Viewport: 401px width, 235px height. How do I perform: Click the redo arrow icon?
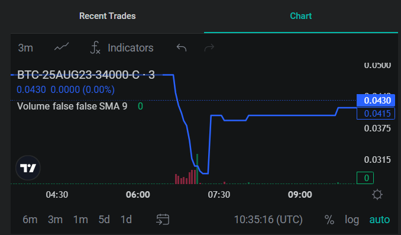tap(209, 47)
